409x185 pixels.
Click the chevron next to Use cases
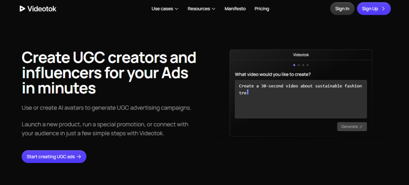[177, 9]
